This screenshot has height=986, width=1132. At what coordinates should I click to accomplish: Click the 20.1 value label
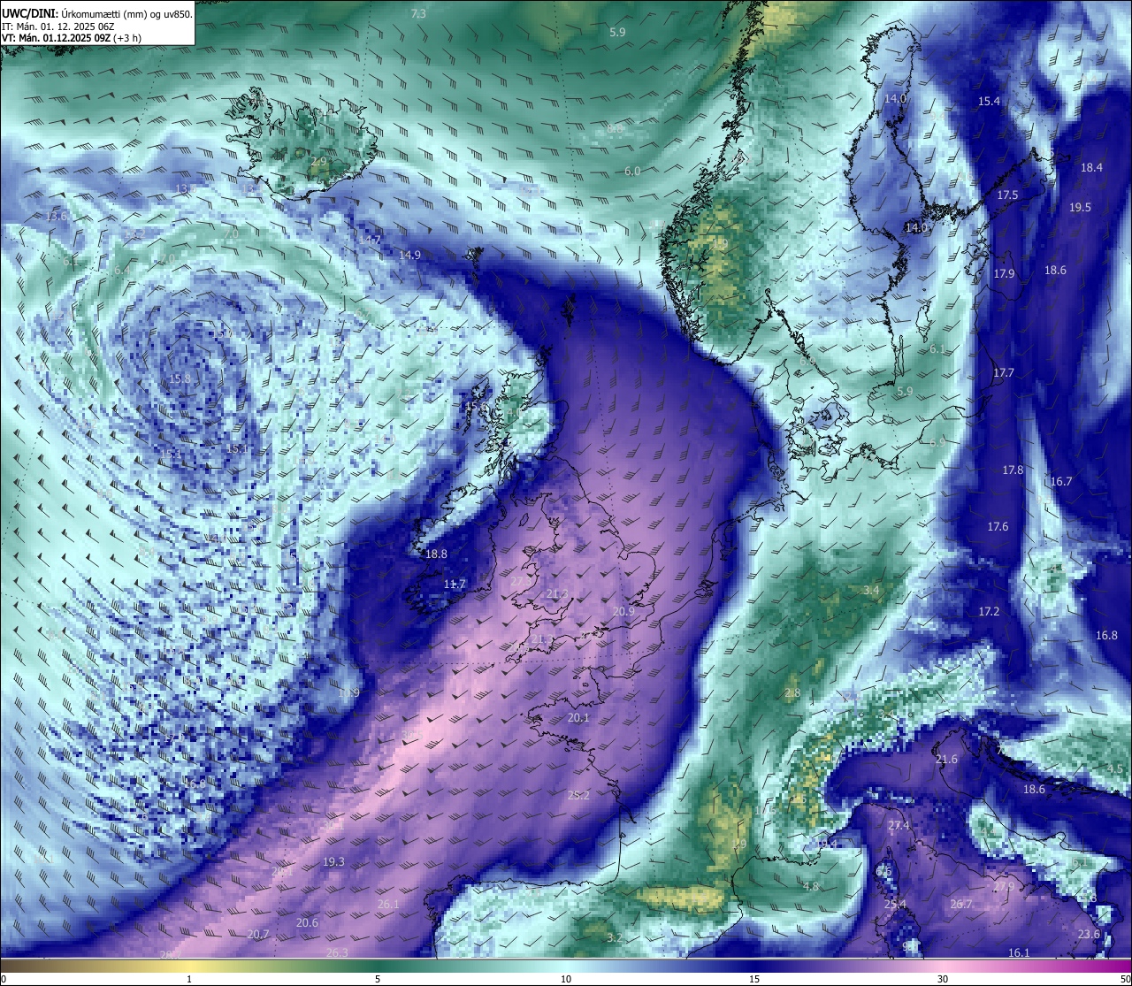pos(578,718)
